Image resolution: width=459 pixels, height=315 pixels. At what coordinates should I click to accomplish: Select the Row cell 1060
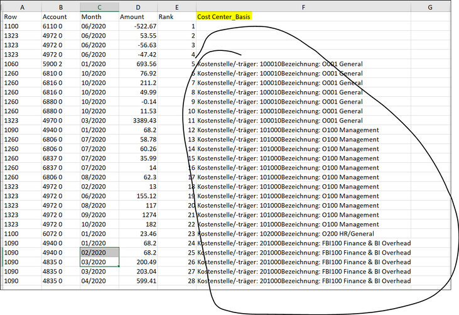(22, 64)
